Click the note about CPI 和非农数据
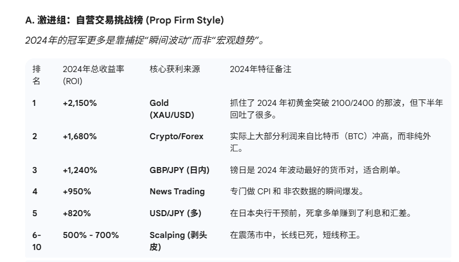 click(x=297, y=192)
